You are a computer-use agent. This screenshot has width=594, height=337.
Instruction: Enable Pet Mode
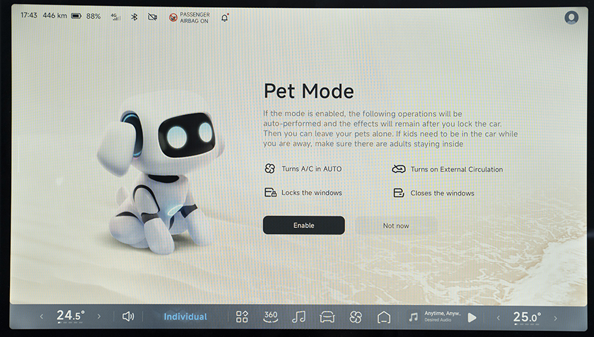click(304, 225)
